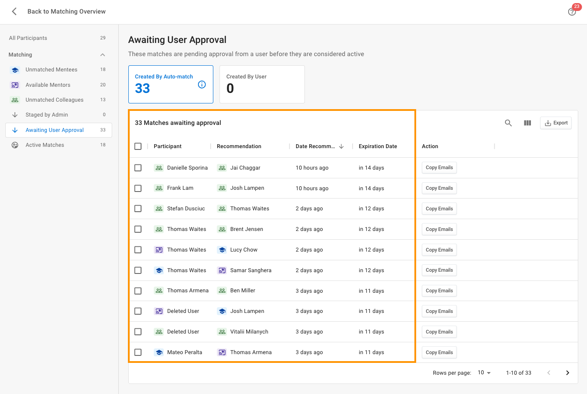The image size is (587, 394).
Task: Click the Action column header
Action: click(430, 146)
